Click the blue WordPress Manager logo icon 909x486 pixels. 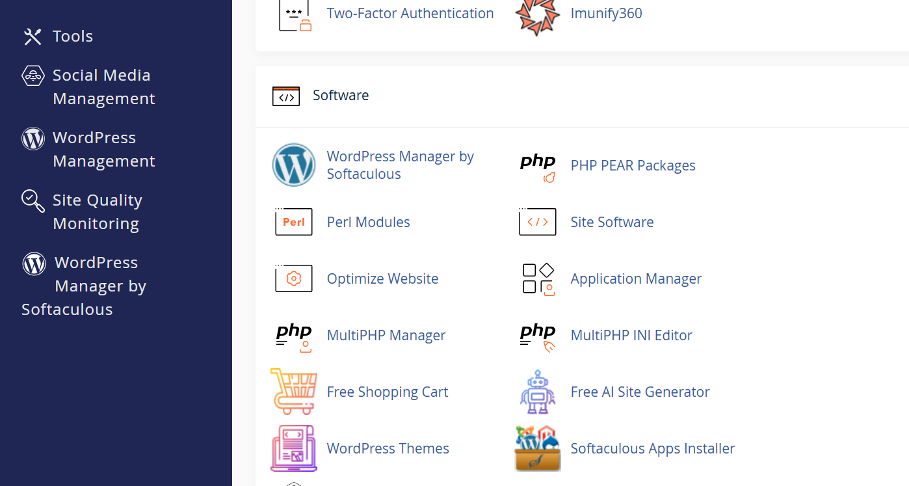click(x=294, y=165)
